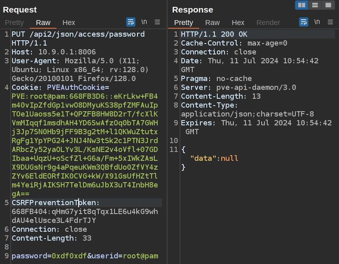
Task: View Response in Hex tab
Action: pyautogui.click(x=238, y=23)
